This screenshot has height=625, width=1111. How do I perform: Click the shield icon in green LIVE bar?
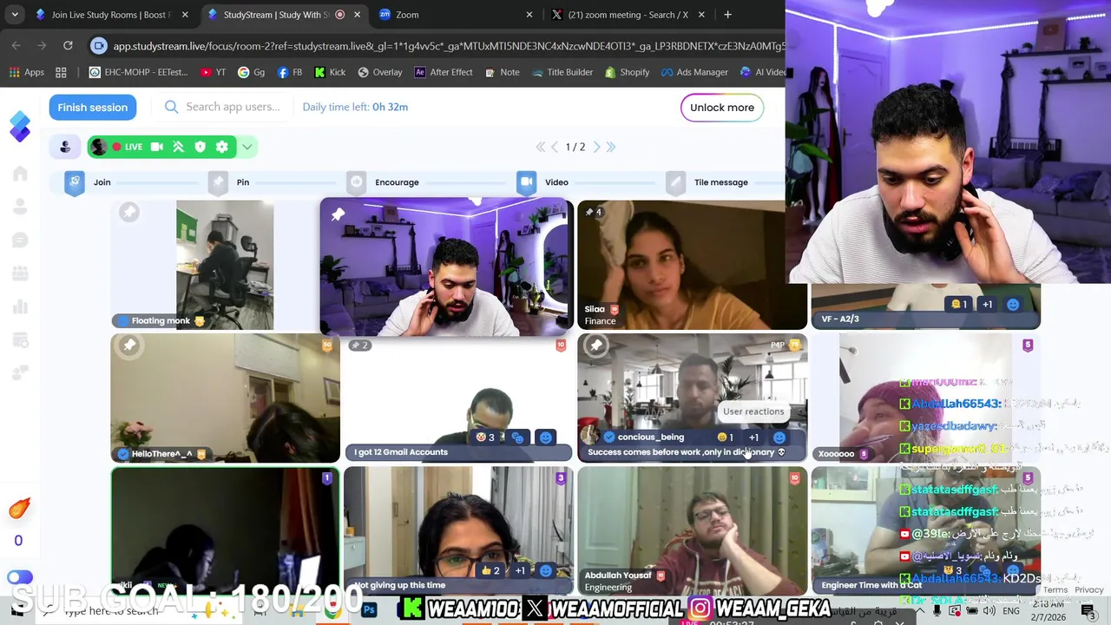coord(201,147)
